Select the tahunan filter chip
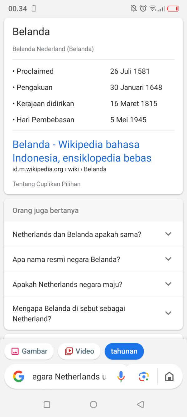This screenshot has height=417, width=187. (124, 351)
